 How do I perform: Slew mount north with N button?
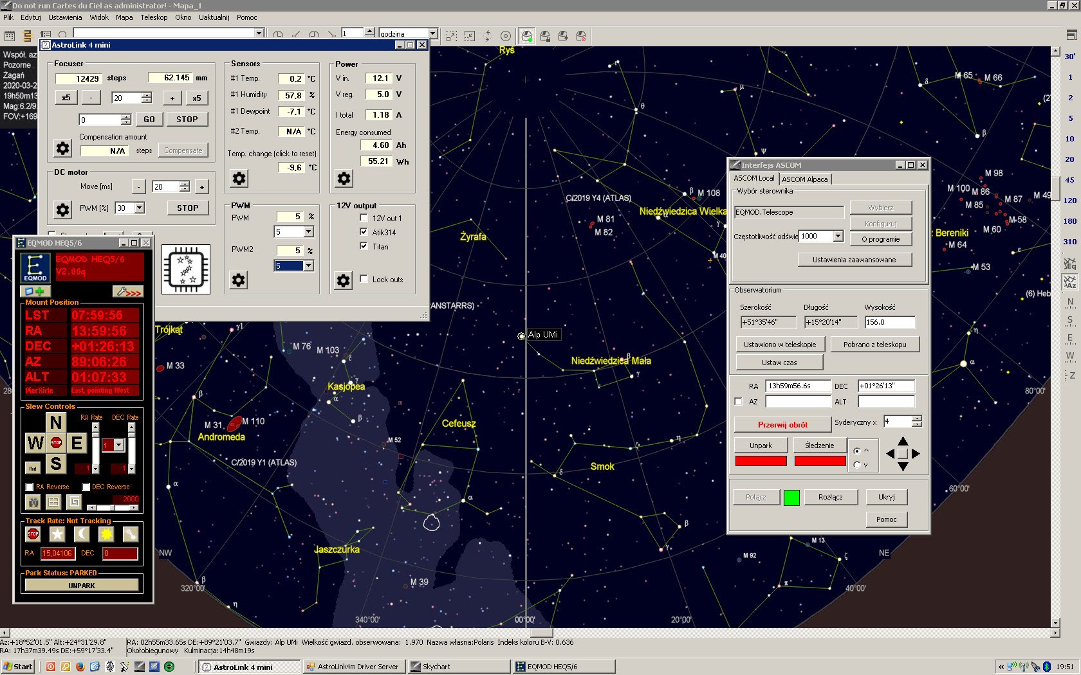pyautogui.click(x=56, y=422)
